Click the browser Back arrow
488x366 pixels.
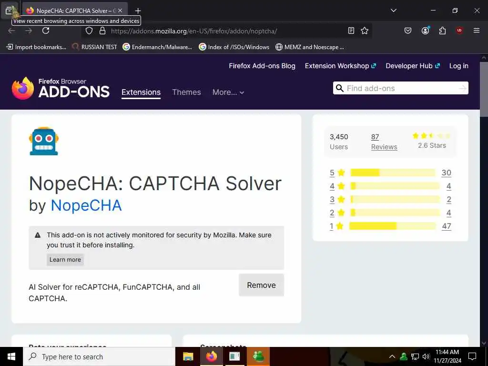(11, 30)
